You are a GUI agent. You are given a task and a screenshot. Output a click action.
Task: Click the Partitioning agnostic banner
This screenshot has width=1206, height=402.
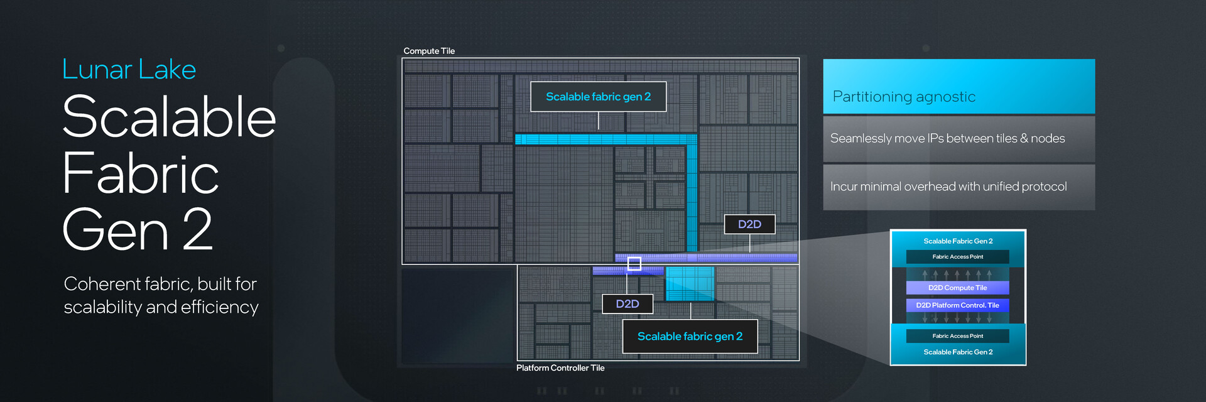click(x=959, y=87)
